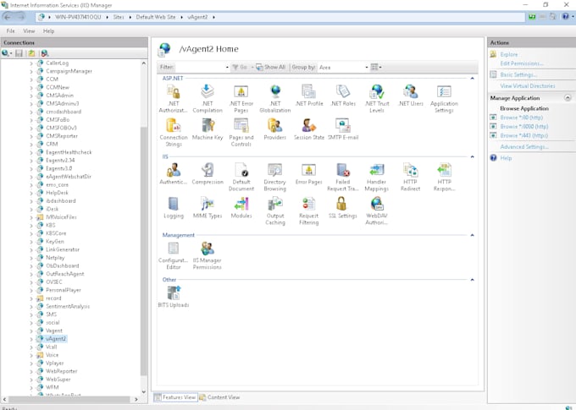The image size is (576, 410).
Task: Collapse the IIS group section
Action: (x=473, y=156)
